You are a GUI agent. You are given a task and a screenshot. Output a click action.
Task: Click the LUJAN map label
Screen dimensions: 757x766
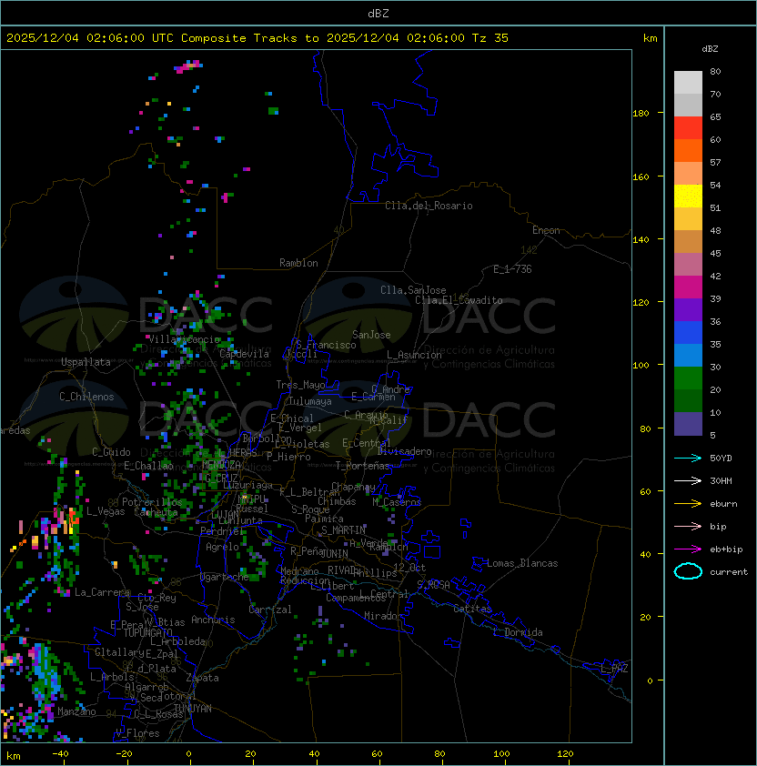click(x=226, y=515)
